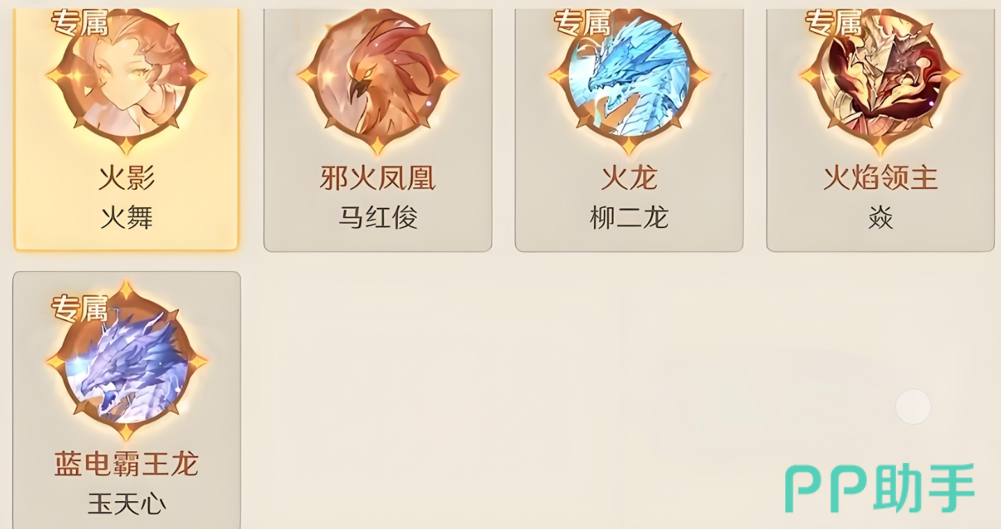This screenshot has height=529, width=1001.
Task: Choose the 火龙 ice-blue dragon icon
Action: pyautogui.click(x=629, y=76)
